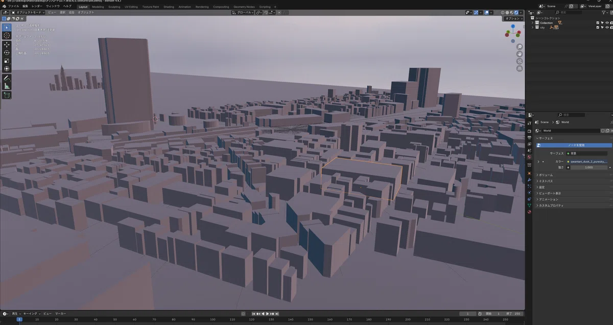Switch to the Shading workspace tab
613x325 pixels.
[x=169, y=7]
